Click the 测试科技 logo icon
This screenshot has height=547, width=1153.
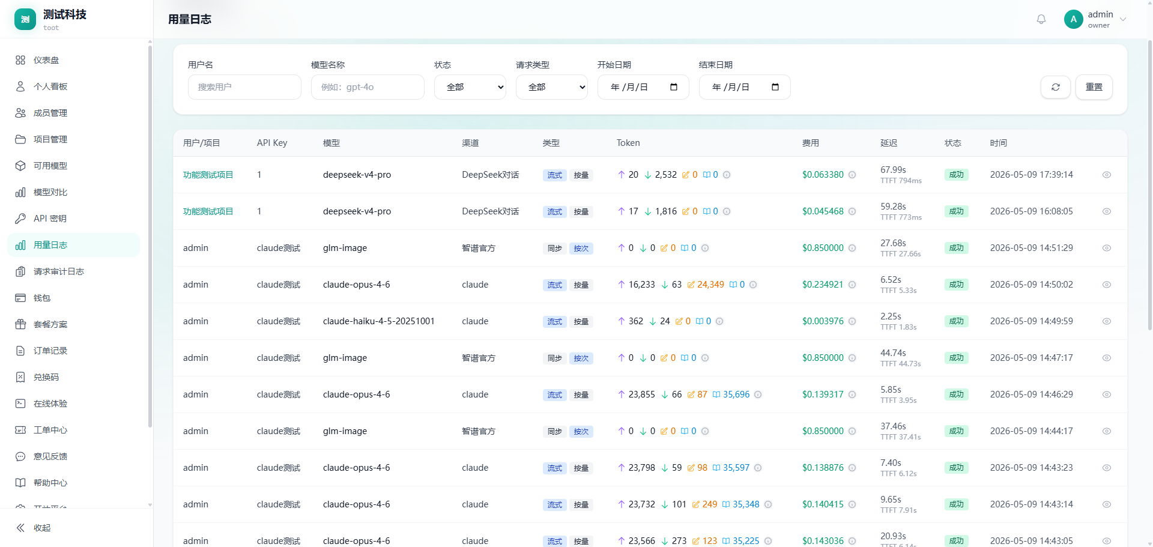[x=25, y=19]
